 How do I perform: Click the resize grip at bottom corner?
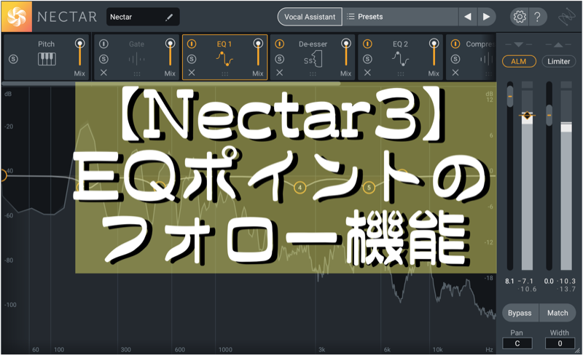pyautogui.click(x=577, y=350)
